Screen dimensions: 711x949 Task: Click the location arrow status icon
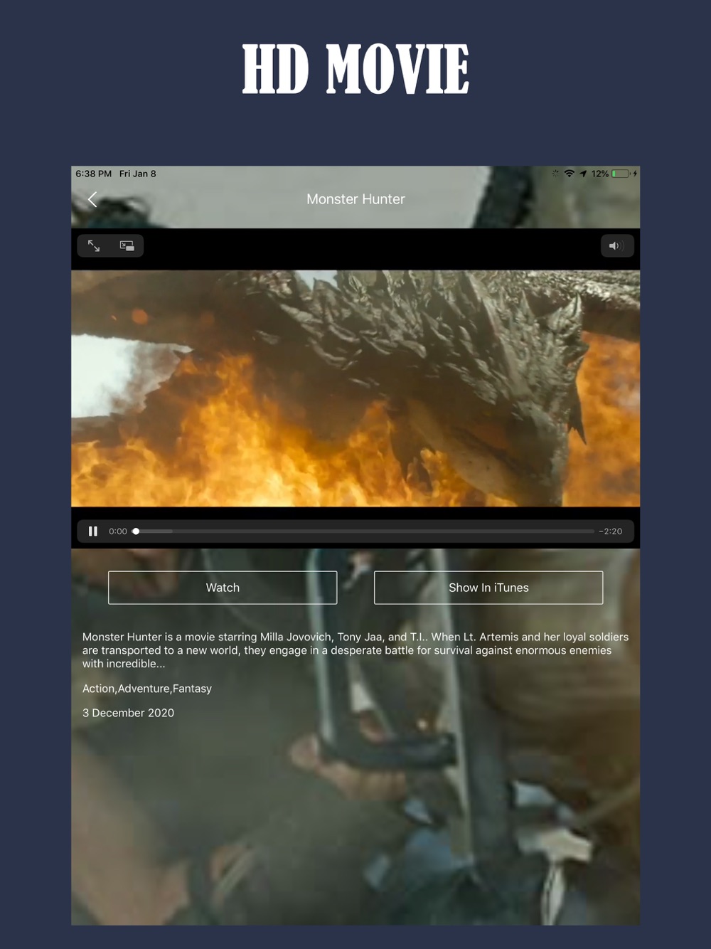(583, 174)
